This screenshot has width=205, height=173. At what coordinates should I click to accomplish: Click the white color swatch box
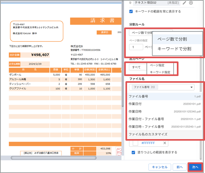point(135,143)
